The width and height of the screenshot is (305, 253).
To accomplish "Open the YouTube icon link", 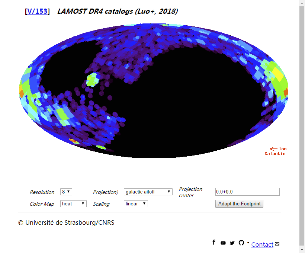I will coord(223,243).
